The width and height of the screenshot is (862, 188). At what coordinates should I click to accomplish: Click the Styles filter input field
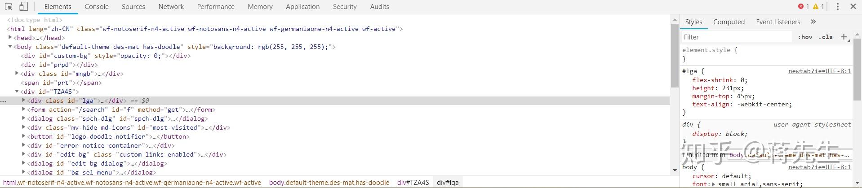point(736,37)
